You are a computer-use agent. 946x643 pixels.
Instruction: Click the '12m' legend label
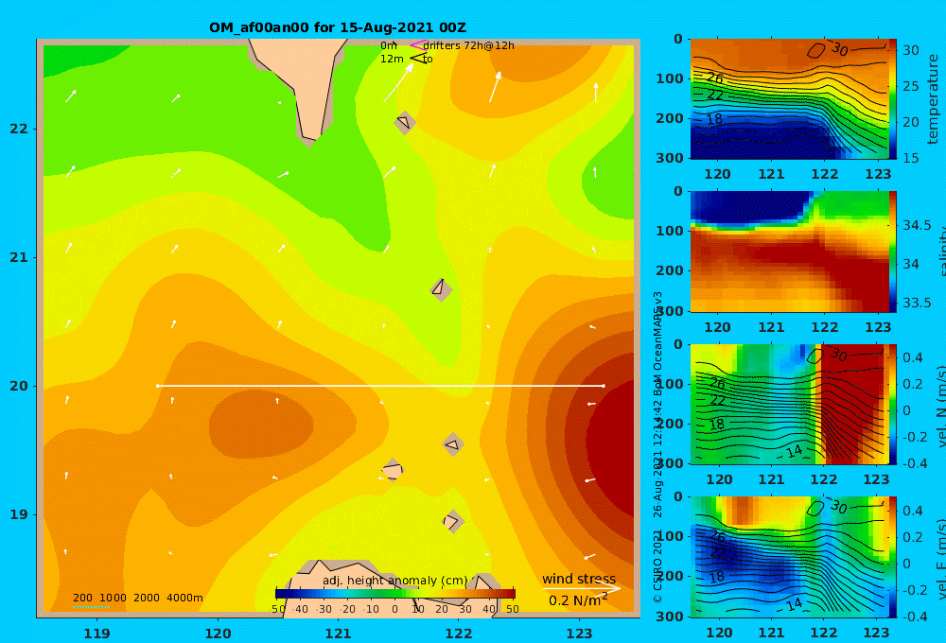coord(392,59)
